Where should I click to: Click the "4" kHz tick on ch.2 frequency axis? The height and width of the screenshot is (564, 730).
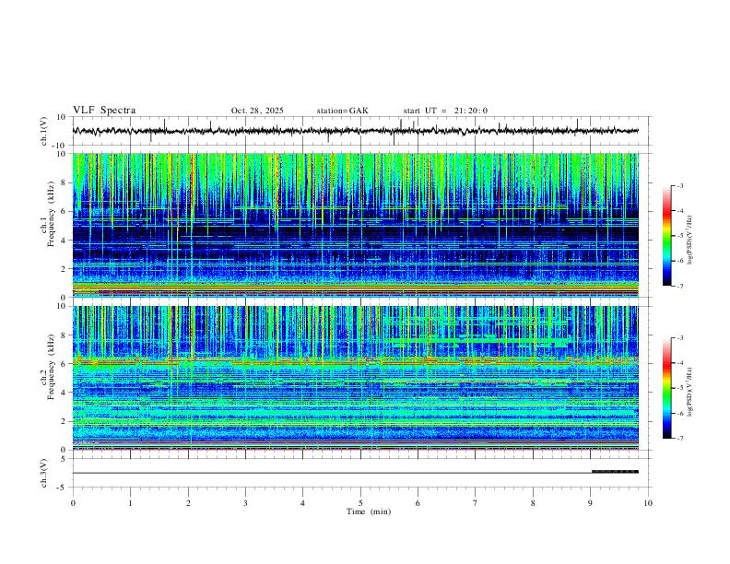[65, 393]
